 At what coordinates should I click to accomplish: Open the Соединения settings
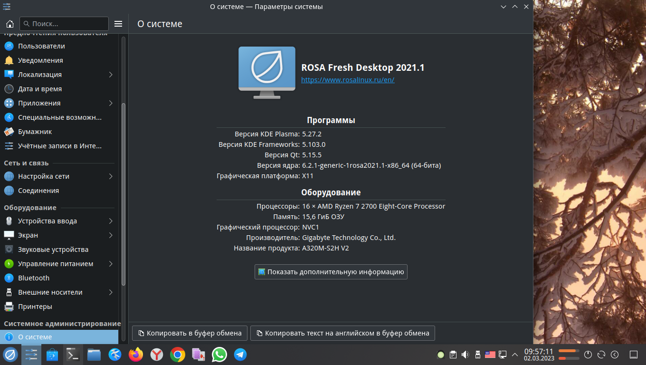pos(59,191)
